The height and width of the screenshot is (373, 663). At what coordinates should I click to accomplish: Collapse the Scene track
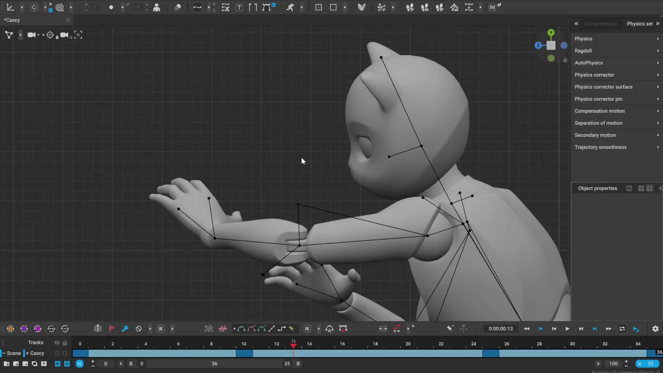[4, 353]
